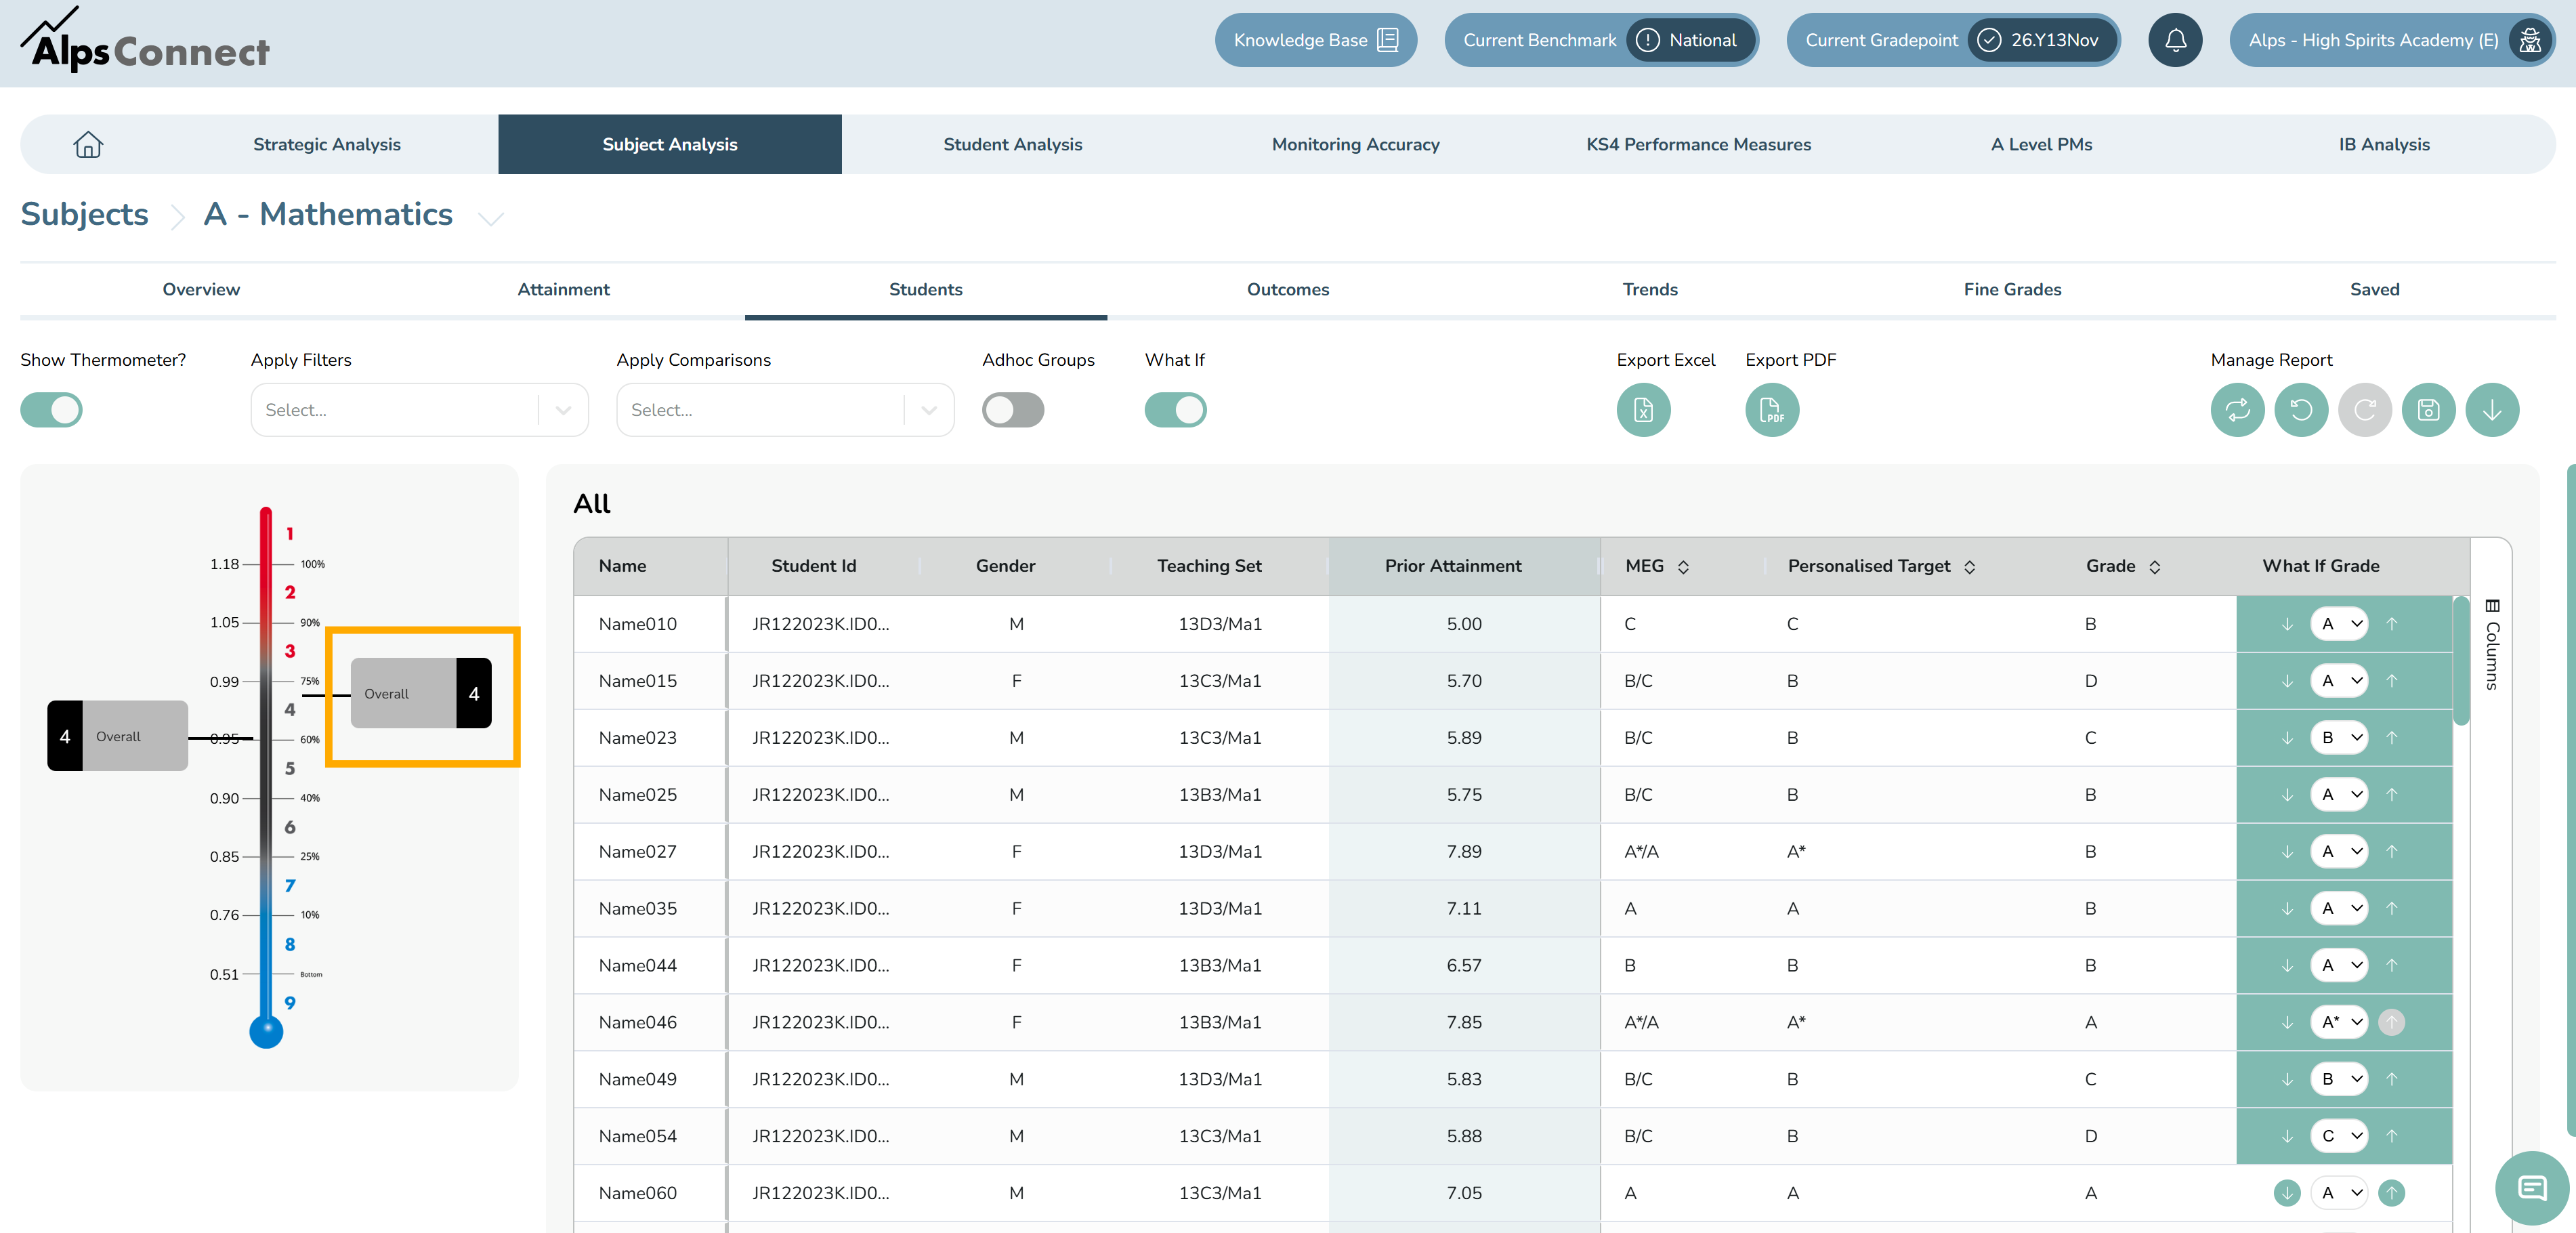Click the Knowledge Base button
The image size is (2576, 1233).
pos(1315,40)
